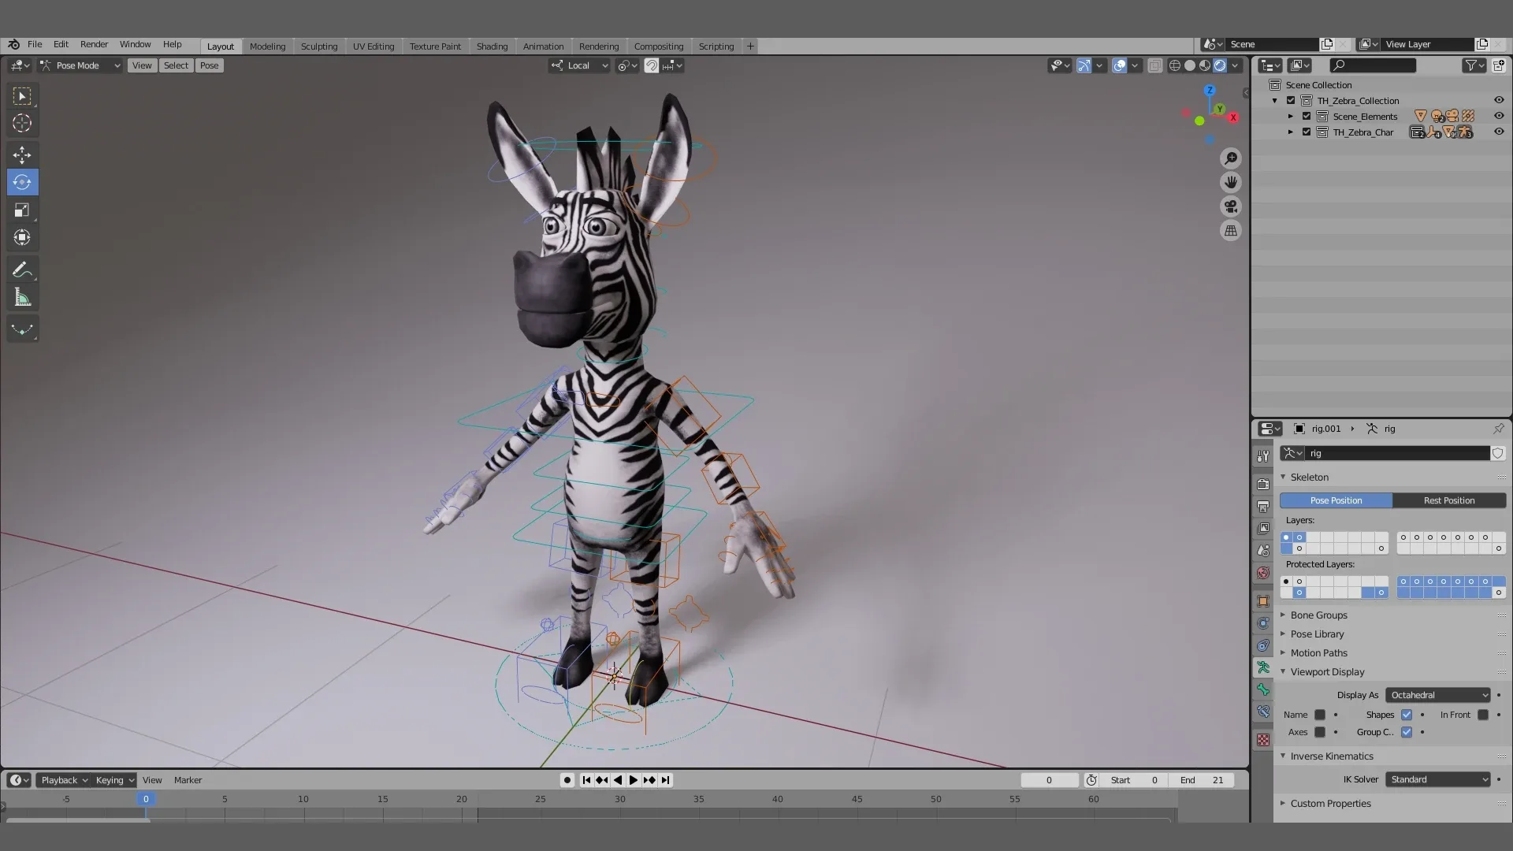Click the pan view hand icon
This screenshot has height=851, width=1513.
tap(1231, 182)
